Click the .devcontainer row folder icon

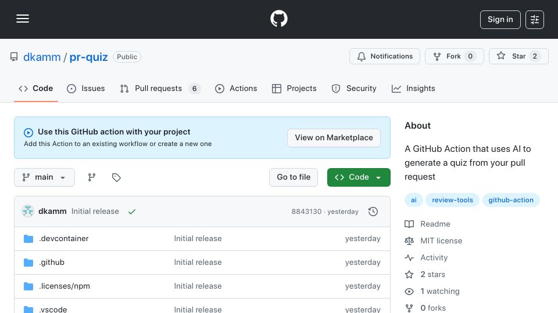click(28, 238)
